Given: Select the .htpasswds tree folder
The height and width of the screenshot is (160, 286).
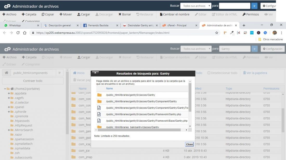Looking at the screenshot, I should pyautogui.click(x=22, y=121).
